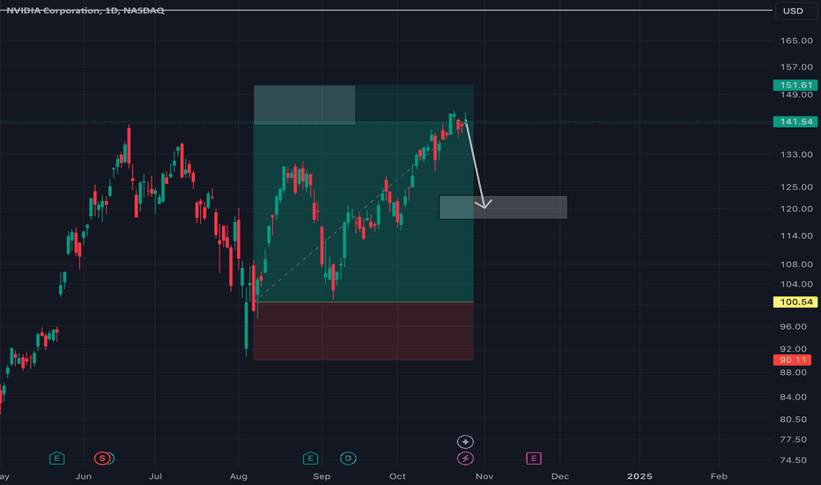Click the 133.00 price scale label
Image resolution: width=821 pixels, height=485 pixels.
click(795, 154)
